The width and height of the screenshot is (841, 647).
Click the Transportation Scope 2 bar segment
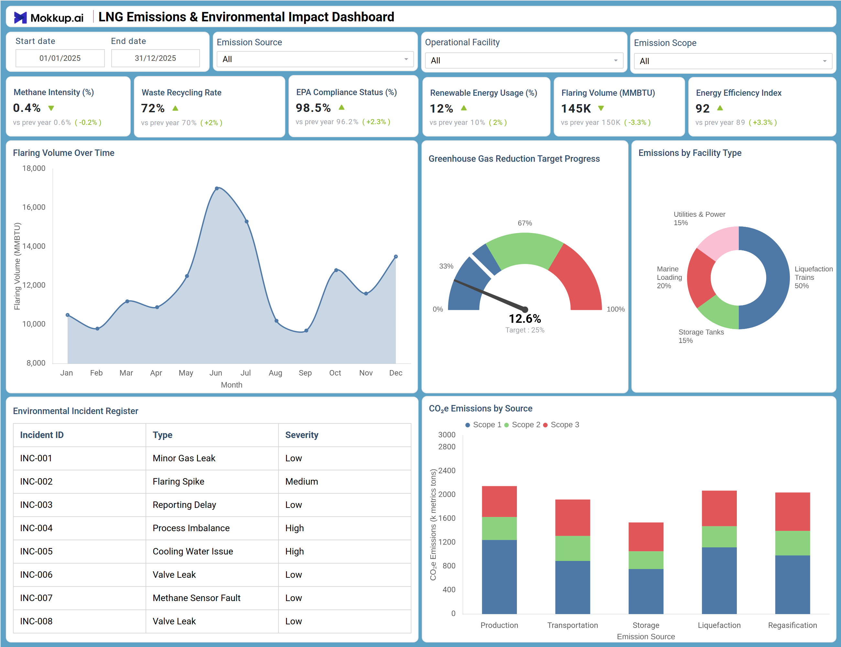click(x=573, y=548)
